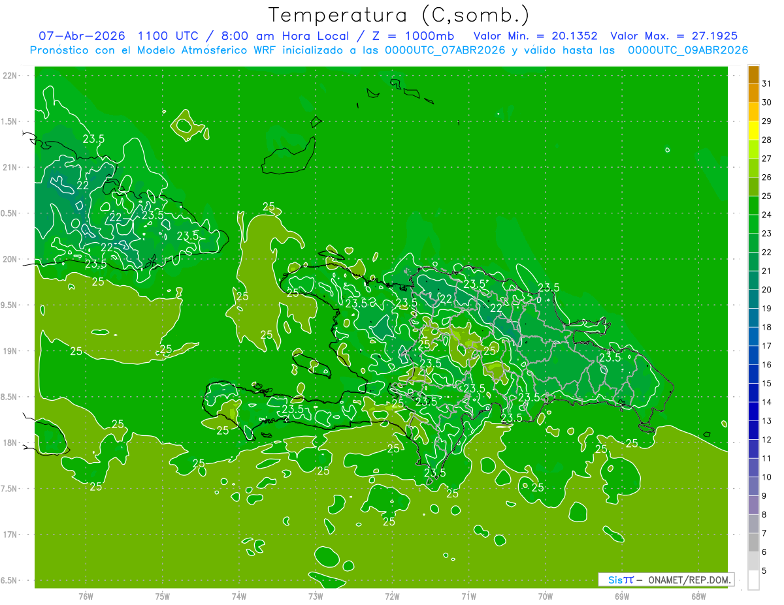The width and height of the screenshot is (784, 605).
Task: Click the 19N latitude axis label
Action: point(11,350)
